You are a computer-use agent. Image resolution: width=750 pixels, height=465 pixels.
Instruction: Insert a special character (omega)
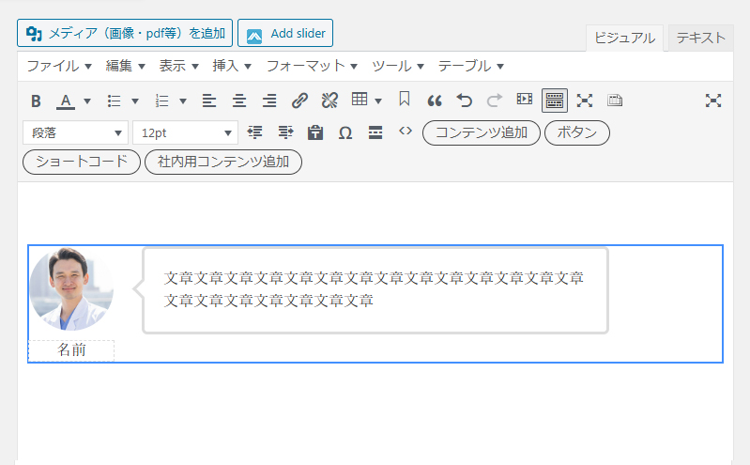click(344, 132)
